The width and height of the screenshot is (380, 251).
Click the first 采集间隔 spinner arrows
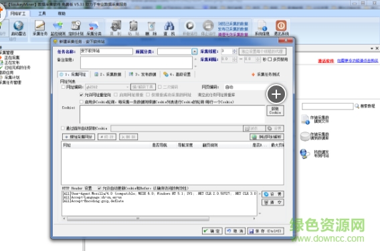[234, 59]
